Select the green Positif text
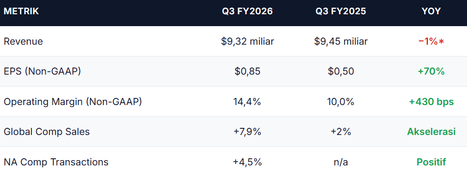This screenshot has width=467, height=173. (431, 162)
